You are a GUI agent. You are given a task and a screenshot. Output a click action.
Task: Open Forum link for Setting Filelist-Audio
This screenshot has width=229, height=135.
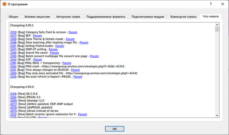60,46
